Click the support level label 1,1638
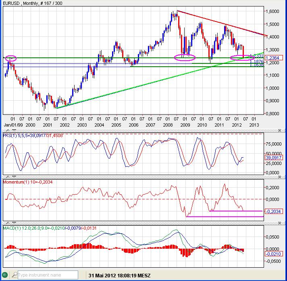This screenshot has width=287, height=281. (257, 65)
